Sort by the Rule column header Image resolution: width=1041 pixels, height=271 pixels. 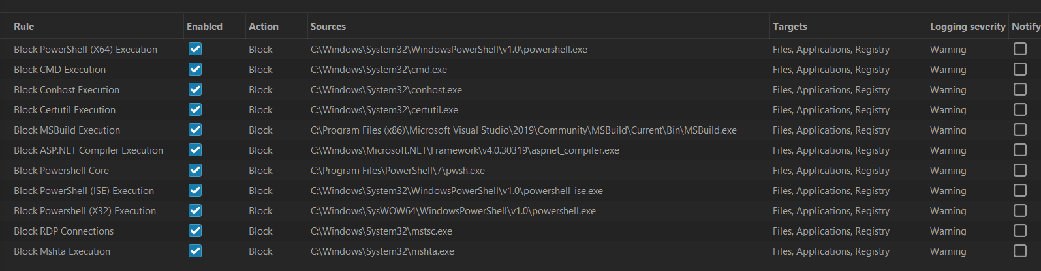pyautogui.click(x=24, y=27)
